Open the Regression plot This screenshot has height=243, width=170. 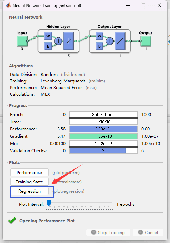point(29,191)
